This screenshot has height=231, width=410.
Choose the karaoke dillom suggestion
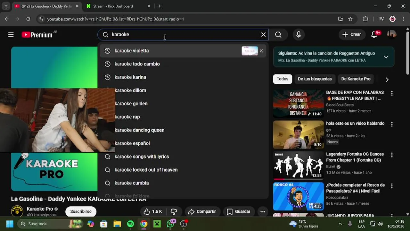coord(183,90)
